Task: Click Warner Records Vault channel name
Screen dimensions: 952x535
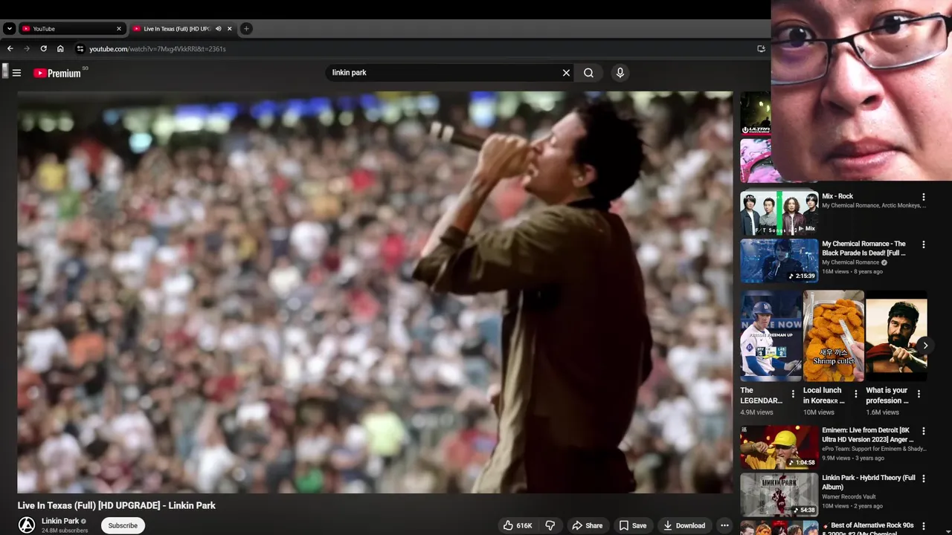Action: tap(849, 496)
